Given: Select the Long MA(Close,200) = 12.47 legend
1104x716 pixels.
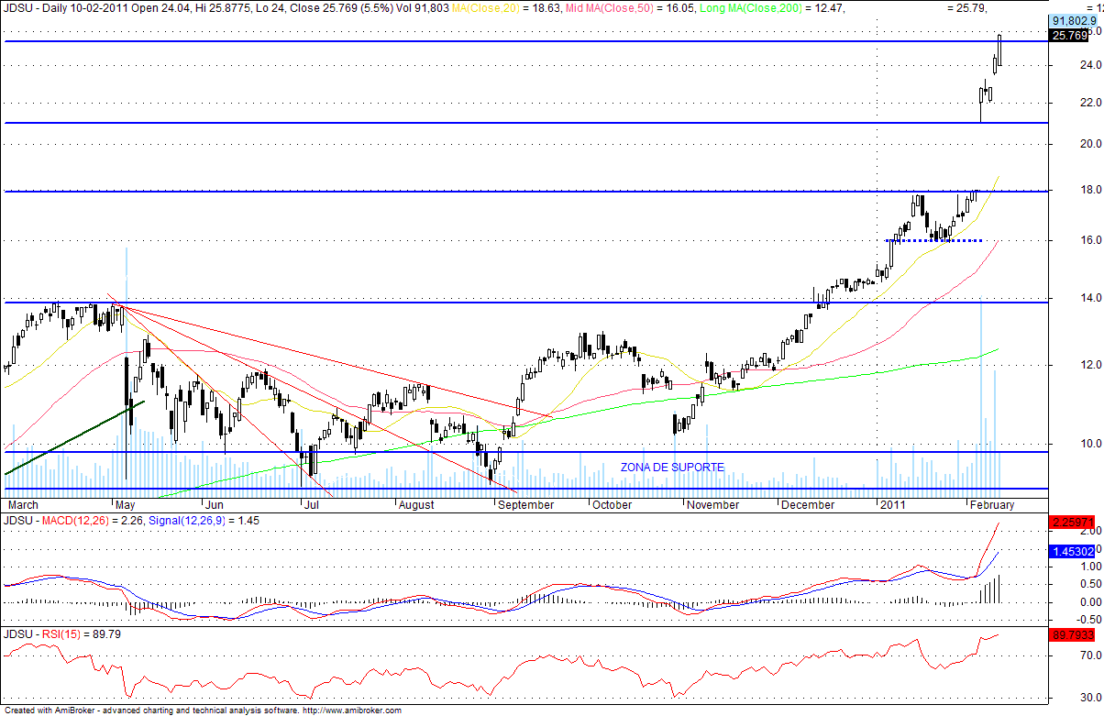Looking at the screenshot, I should [x=770, y=7].
